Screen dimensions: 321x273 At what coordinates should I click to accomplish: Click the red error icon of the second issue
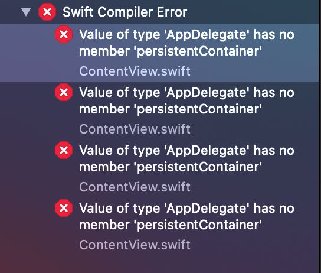click(x=64, y=92)
